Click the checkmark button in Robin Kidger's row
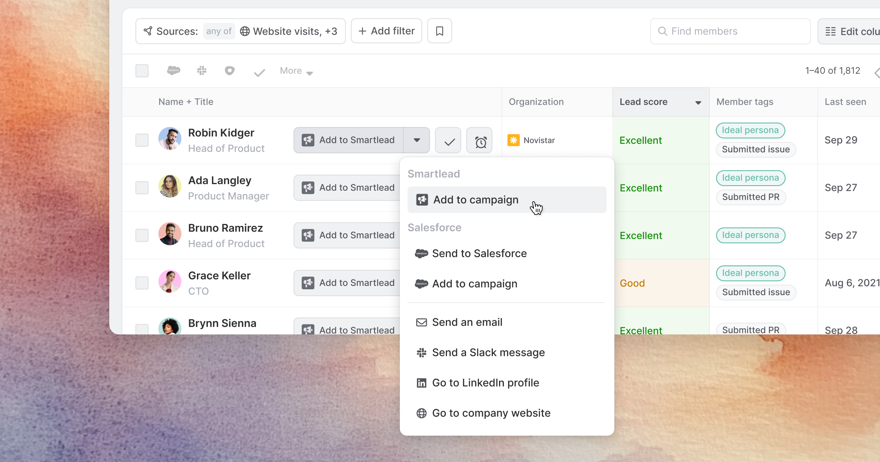Image resolution: width=880 pixels, height=462 pixels. point(448,140)
